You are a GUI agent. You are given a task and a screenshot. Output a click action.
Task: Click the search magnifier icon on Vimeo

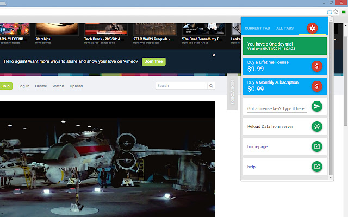click(x=211, y=86)
